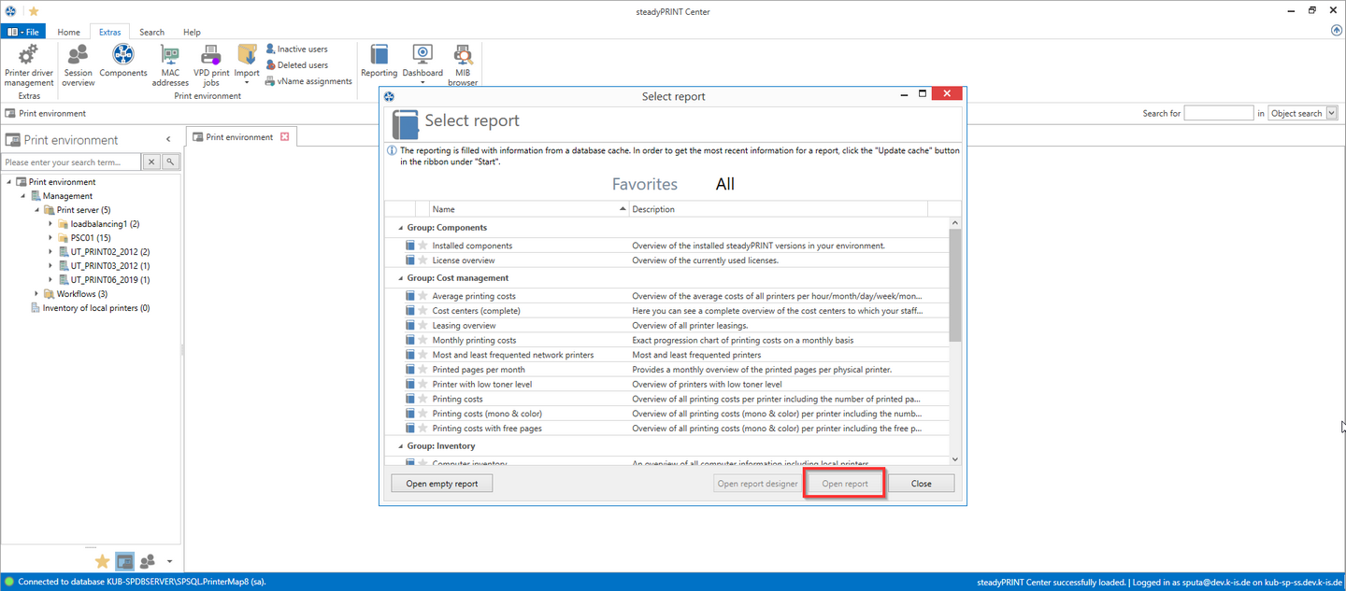Expand the loadbalancing1 tree node

[x=50, y=224]
